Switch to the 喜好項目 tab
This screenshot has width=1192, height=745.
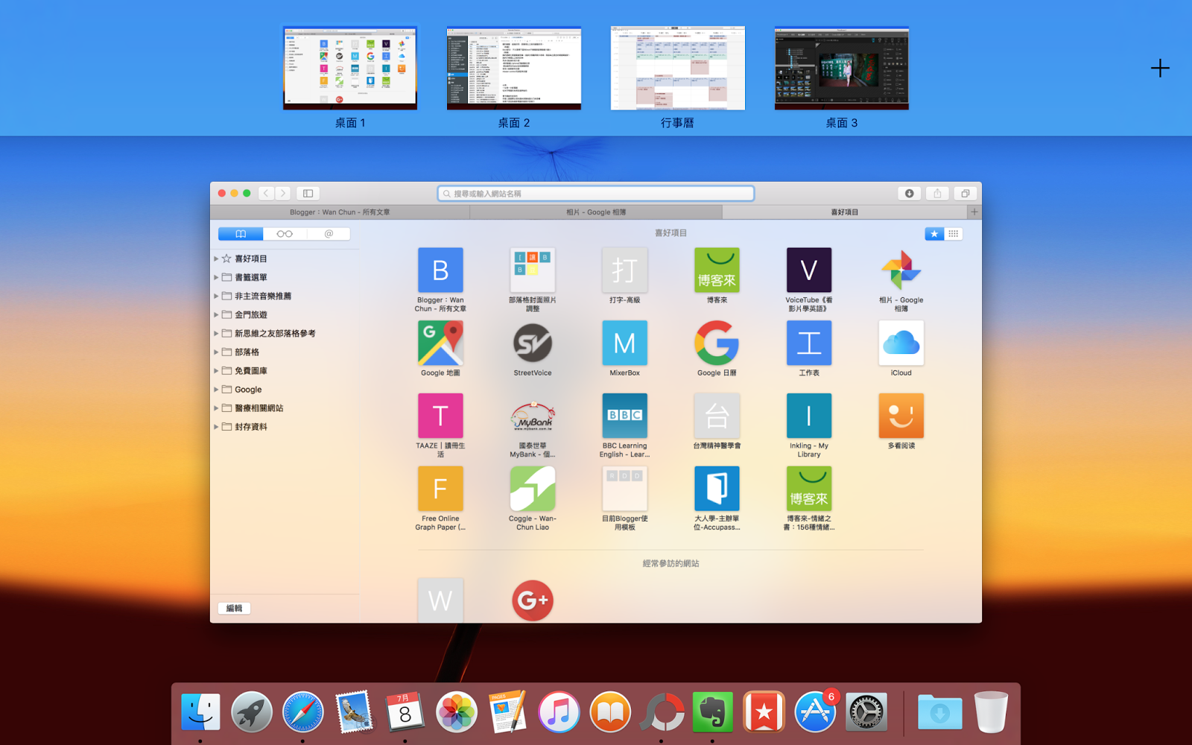pos(844,212)
